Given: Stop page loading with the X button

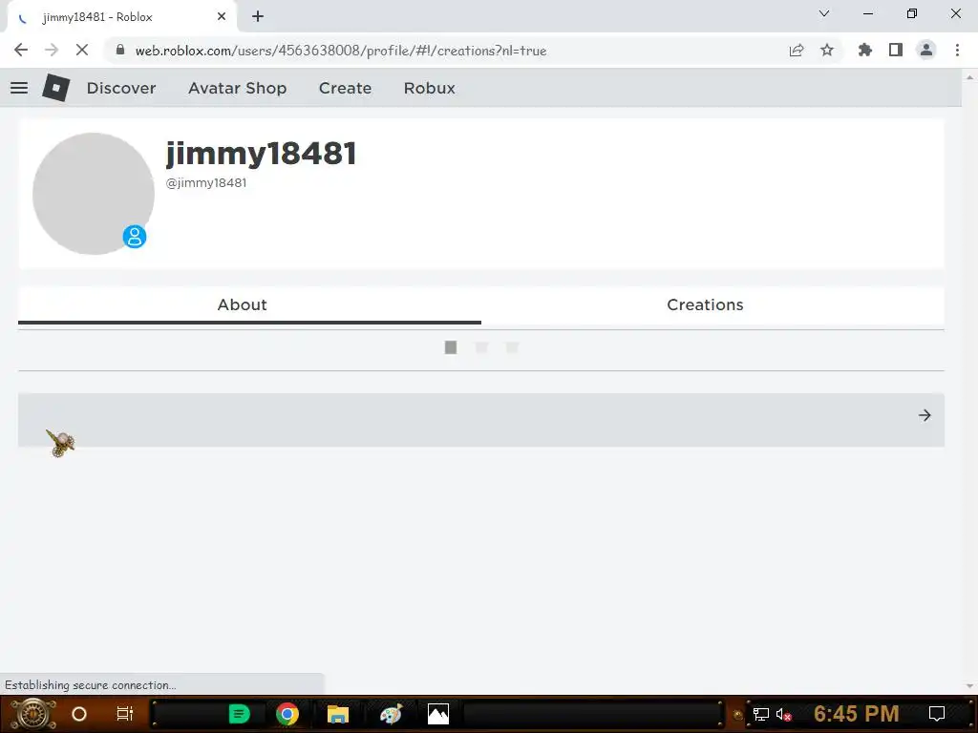Looking at the screenshot, I should pos(82,50).
